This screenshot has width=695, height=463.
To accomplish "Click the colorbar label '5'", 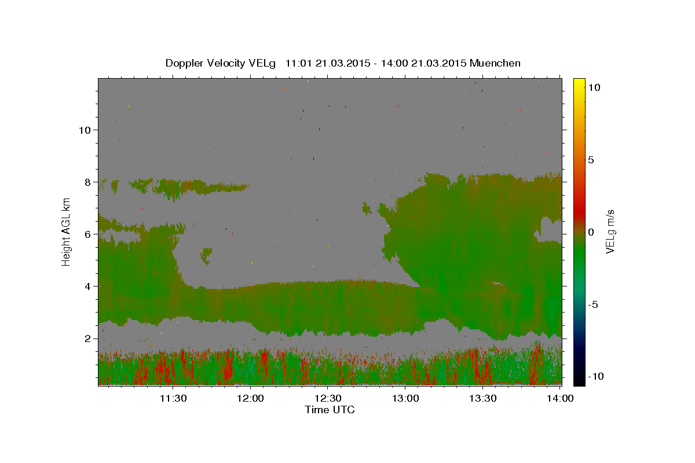I will coord(591,160).
